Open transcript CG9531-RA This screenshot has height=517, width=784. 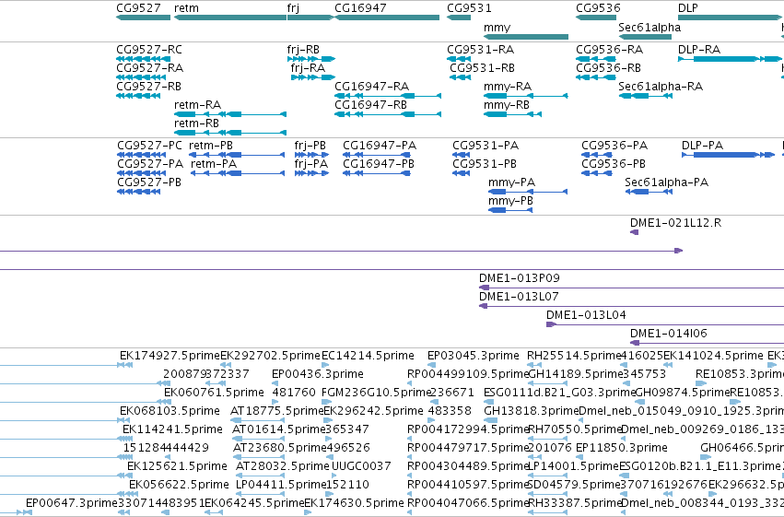(459, 59)
